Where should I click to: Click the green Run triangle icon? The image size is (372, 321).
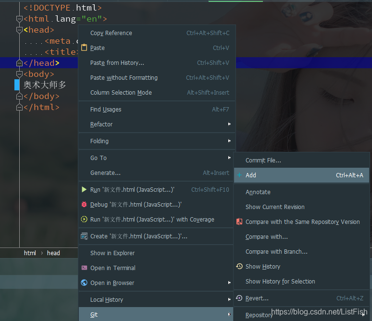(x=84, y=189)
